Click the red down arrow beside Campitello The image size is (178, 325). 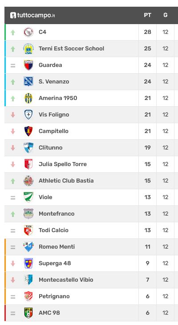point(13,131)
